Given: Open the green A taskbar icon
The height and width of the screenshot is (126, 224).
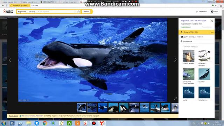Looking at the screenshot, I should click(x=69, y=123).
